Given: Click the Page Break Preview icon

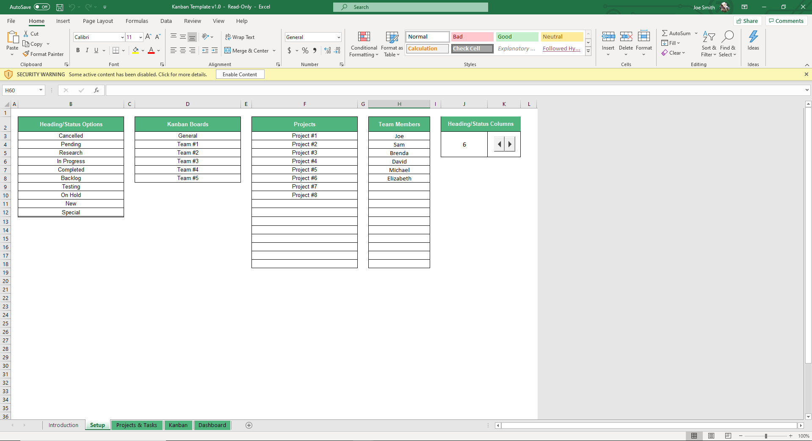Looking at the screenshot, I should [728, 436].
